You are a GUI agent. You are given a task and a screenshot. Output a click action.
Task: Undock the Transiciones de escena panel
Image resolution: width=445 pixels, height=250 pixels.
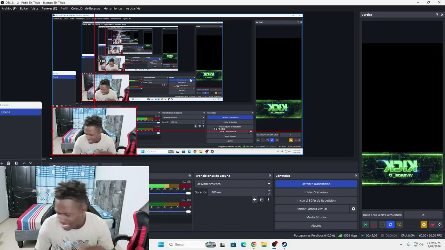pos(270,176)
